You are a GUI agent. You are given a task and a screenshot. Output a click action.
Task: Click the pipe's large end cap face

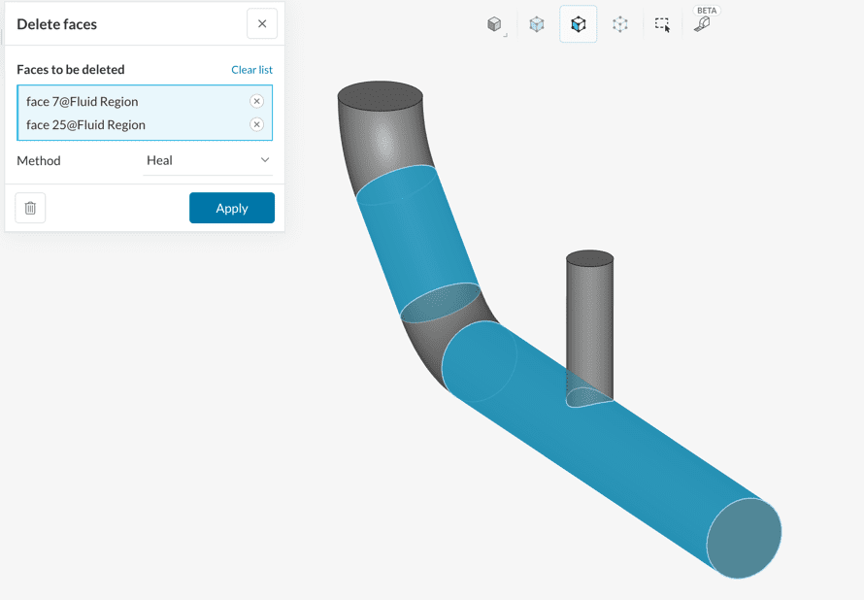[744, 537]
